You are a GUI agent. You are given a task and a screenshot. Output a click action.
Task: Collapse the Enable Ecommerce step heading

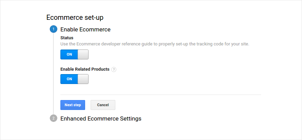[x=85, y=29]
